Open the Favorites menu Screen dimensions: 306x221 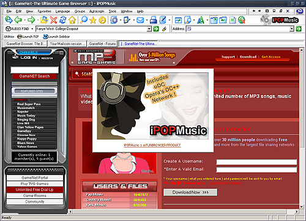[x=44, y=11]
